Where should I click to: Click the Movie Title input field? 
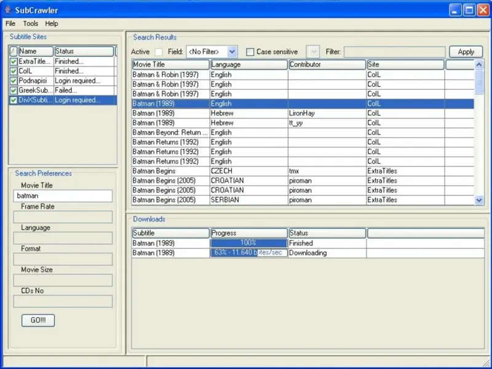(63, 196)
